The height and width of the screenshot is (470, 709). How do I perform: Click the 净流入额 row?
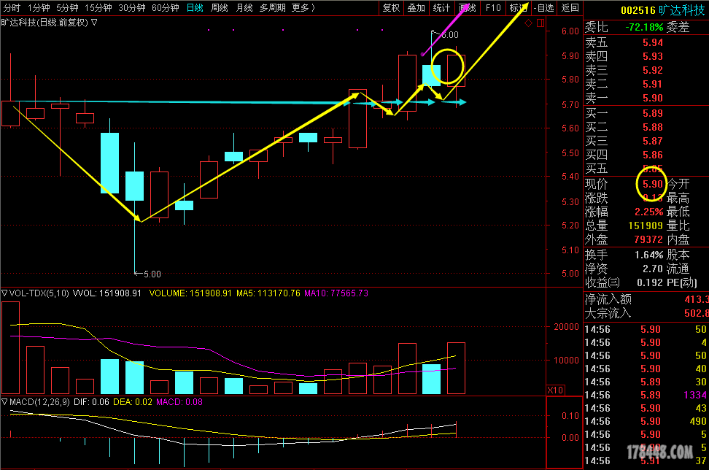click(646, 299)
